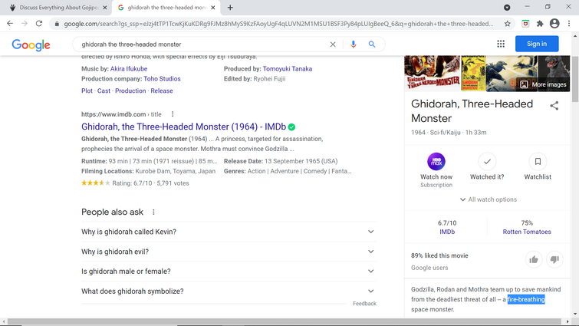Click the thumbs up like icon
This screenshot has width=579, height=326.
point(534,259)
